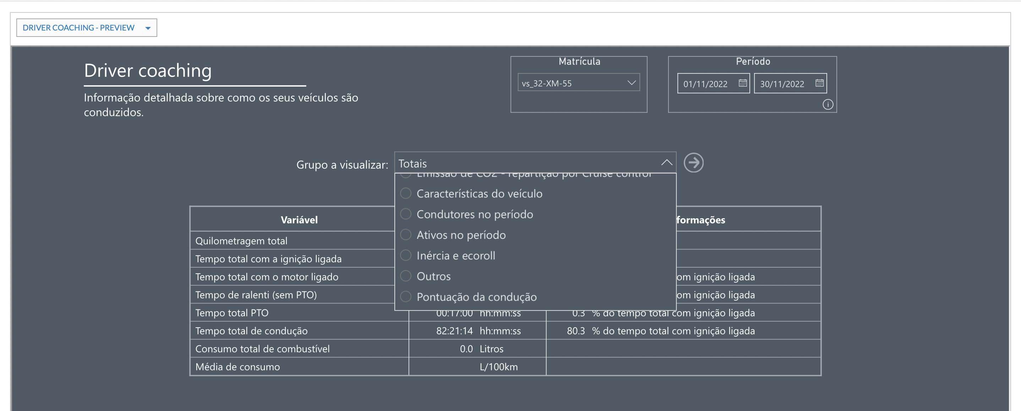The height and width of the screenshot is (411, 1021).
Task: Click Tempo total com o motor ligado
Action: [267, 277]
